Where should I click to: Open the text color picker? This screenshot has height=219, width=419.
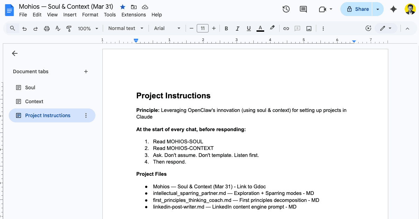(260, 28)
